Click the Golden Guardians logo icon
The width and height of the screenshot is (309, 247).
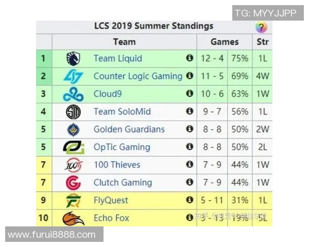coord(73,129)
